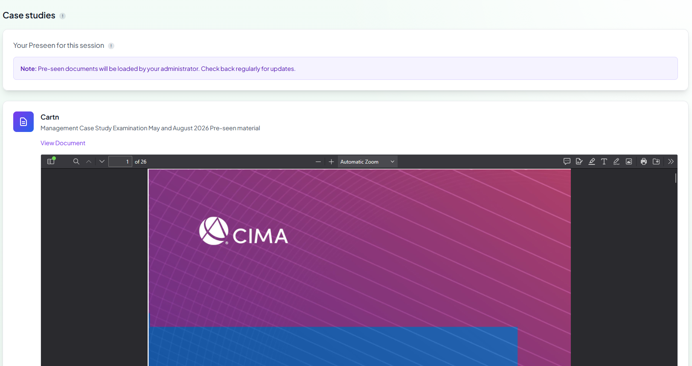Select the add image tool
The width and height of the screenshot is (692, 366).
pyautogui.click(x=629, y=161)
